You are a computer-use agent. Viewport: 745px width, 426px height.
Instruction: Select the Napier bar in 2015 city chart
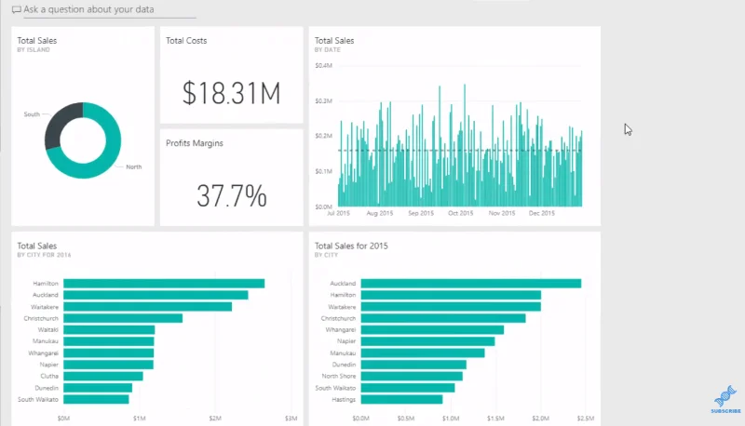tap(427, 341)
